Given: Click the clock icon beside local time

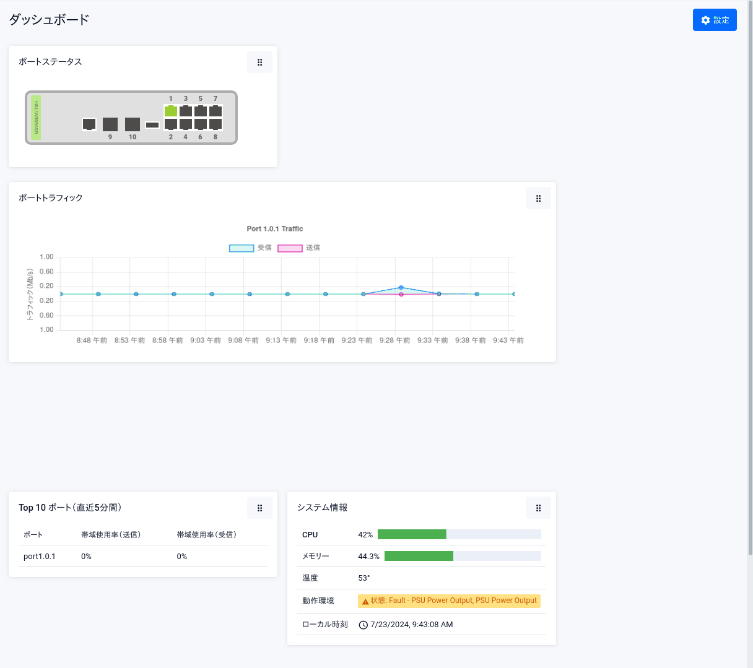Looking at the screenshot, I should [363, 625].
